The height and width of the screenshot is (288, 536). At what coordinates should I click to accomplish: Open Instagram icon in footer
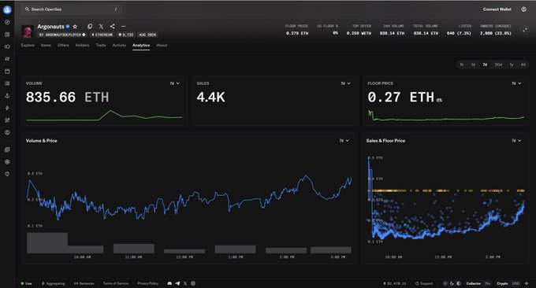coord(193,283)
